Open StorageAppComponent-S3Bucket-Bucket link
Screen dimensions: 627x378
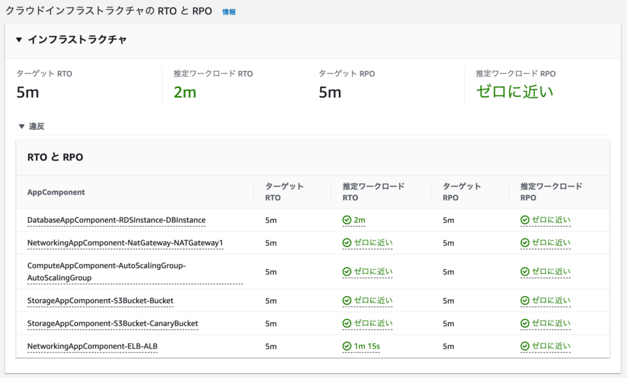pos(101,300)
